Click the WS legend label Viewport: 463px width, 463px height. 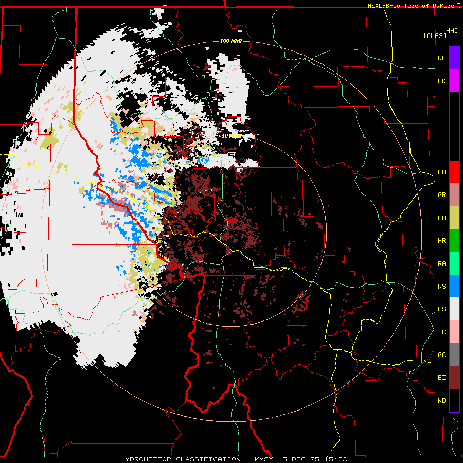(442, 287)
